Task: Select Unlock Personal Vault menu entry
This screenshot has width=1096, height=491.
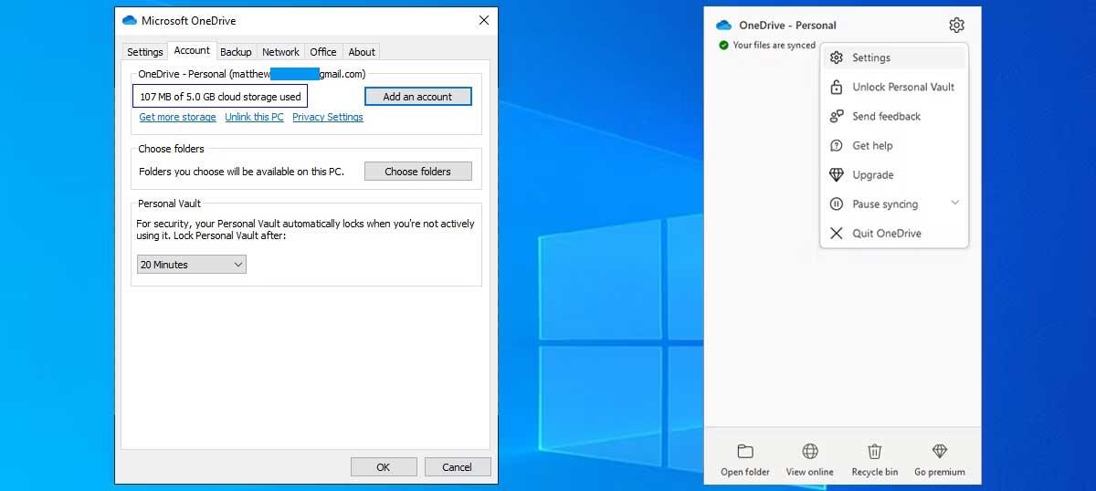Action: click(x=894, y=87)
